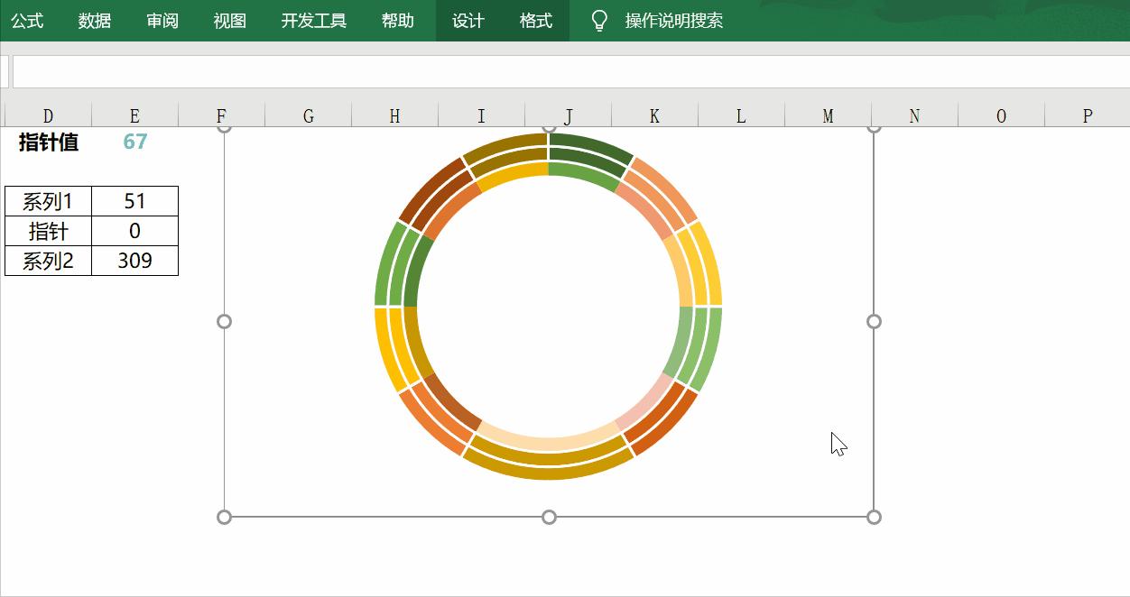Click the column P header
Screen dimensions: 1130x597
pyautogui.click(x=1086, y=115)
